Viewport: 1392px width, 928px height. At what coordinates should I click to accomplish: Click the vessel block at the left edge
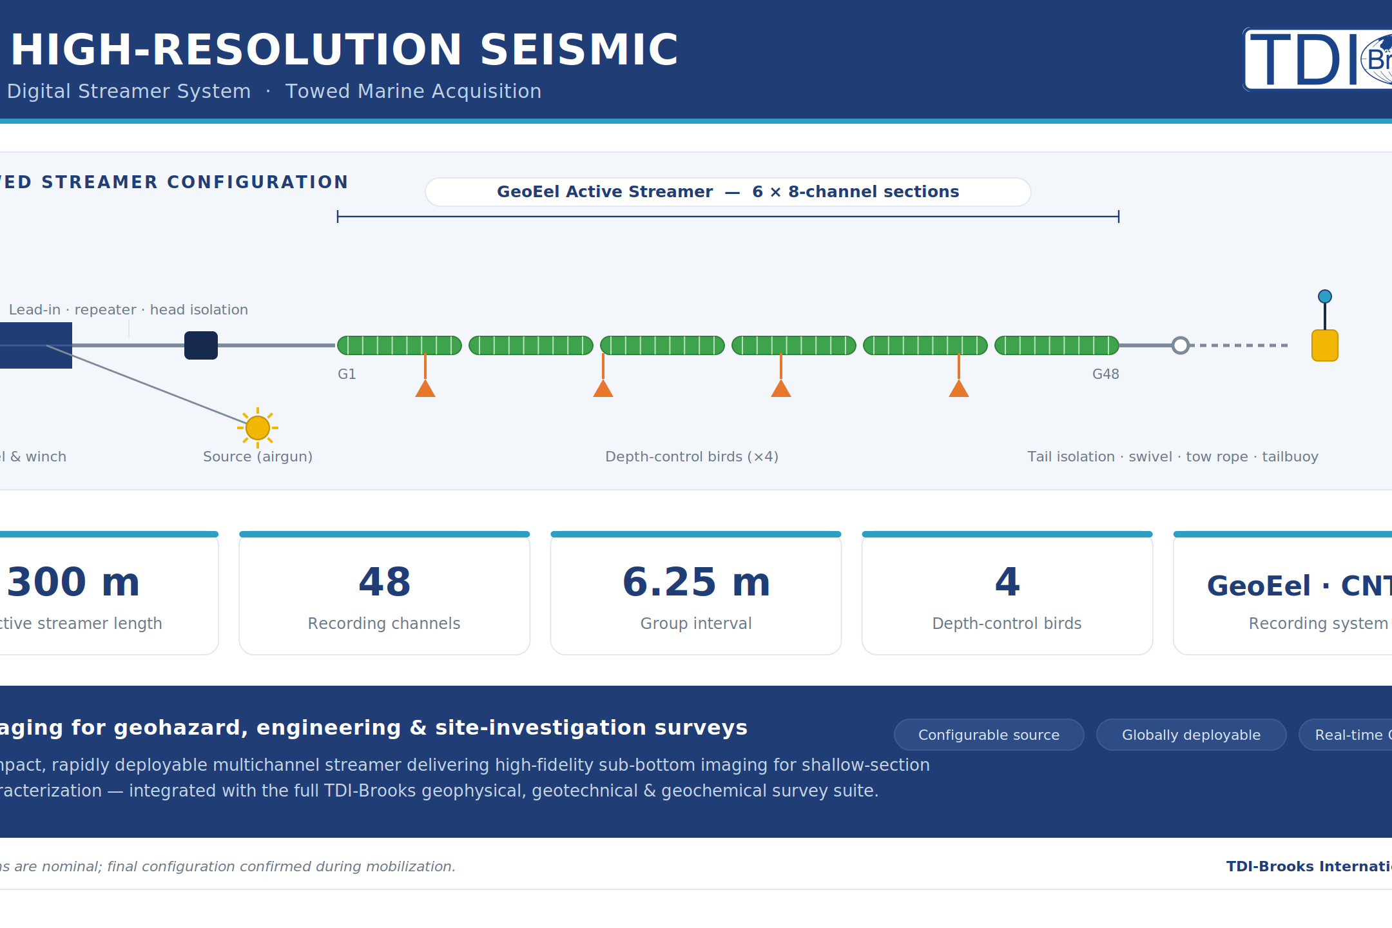pos(36,345)
